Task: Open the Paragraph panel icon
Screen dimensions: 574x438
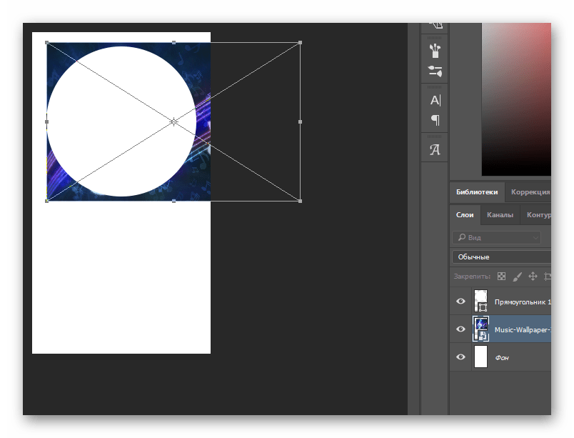Action: point(435,120)
